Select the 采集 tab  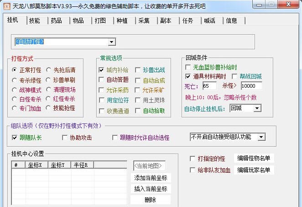tap(144, 21)
